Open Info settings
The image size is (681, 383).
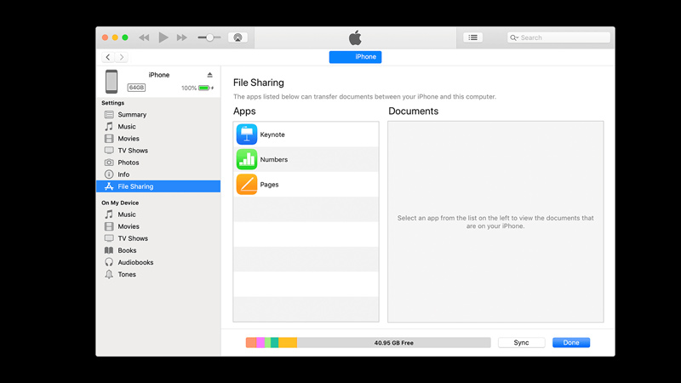pyautogui.click(x=158, y=174)
